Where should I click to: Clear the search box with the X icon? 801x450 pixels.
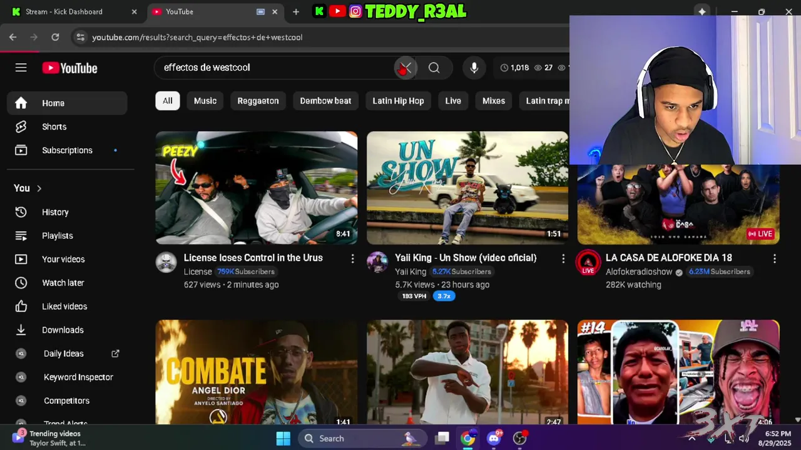coord(406,67)
